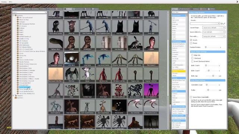Click the search magnifier icon
Screen dimensions: 239x134
click(x=45, y=12)
